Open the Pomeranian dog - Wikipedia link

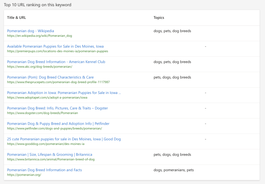tap(31, 31)
